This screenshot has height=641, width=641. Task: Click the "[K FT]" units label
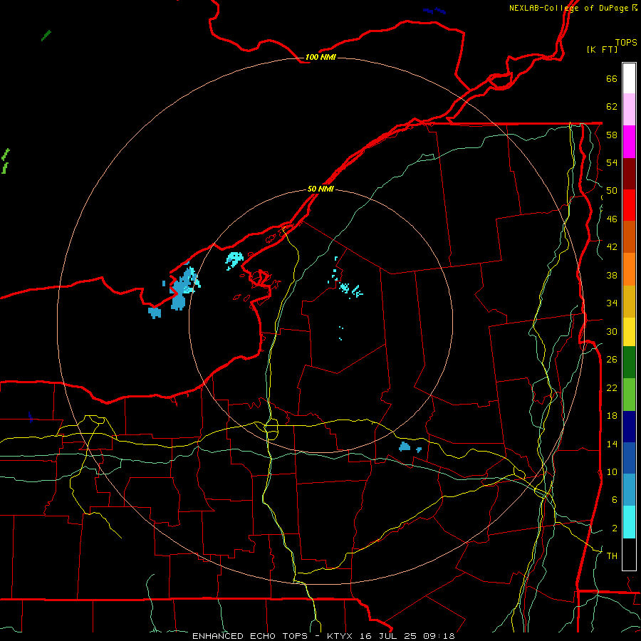point(602,49)
